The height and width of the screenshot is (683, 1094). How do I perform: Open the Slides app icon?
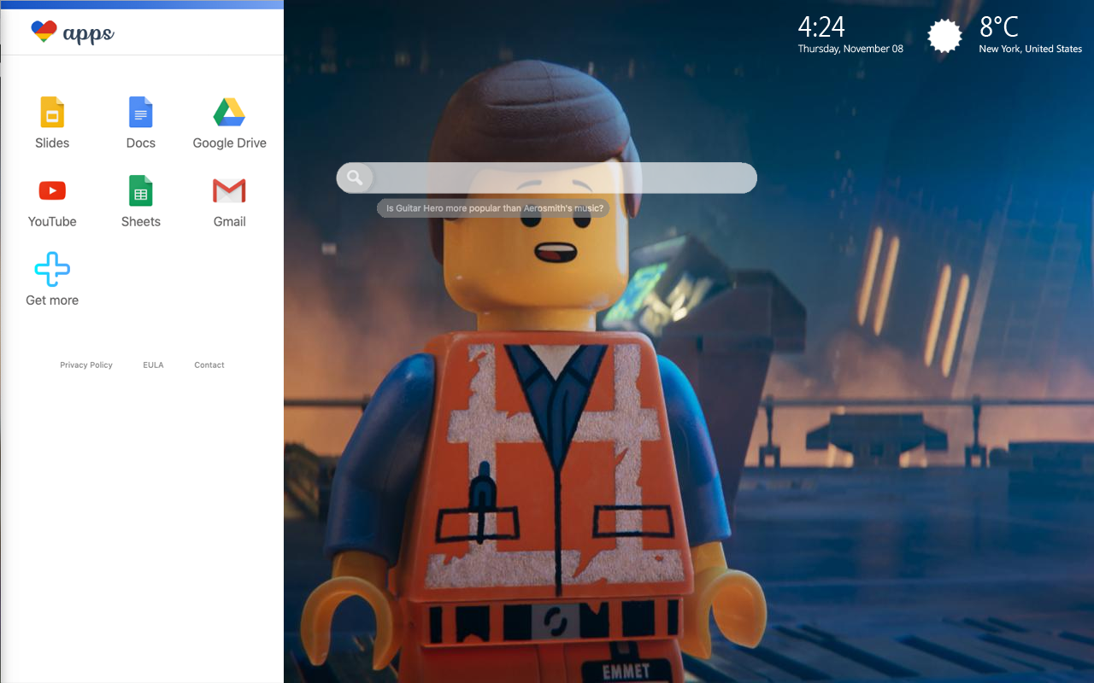[x=52, y=112]
